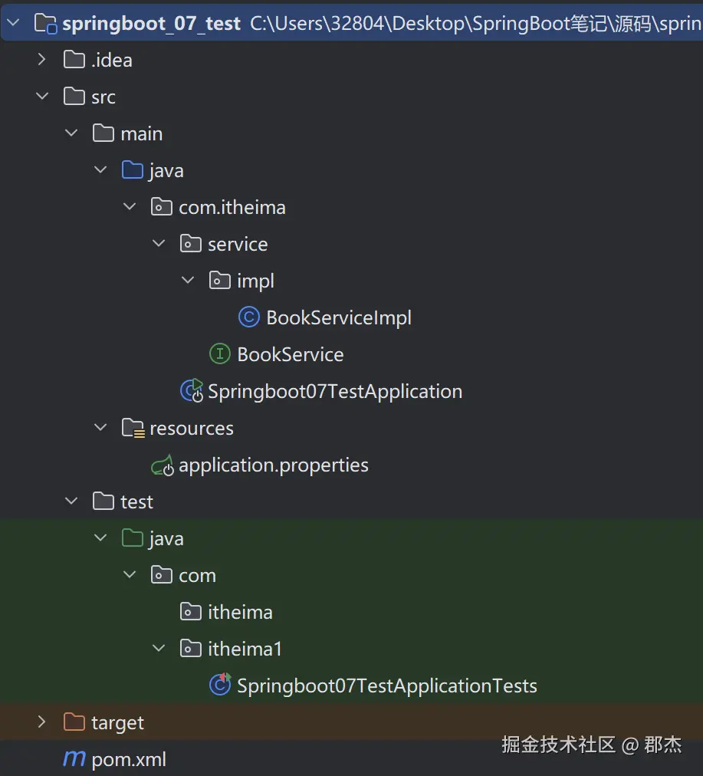The image size is (703, 776).
Task: Select the itheima package under test
Action: tap(240, 612)
